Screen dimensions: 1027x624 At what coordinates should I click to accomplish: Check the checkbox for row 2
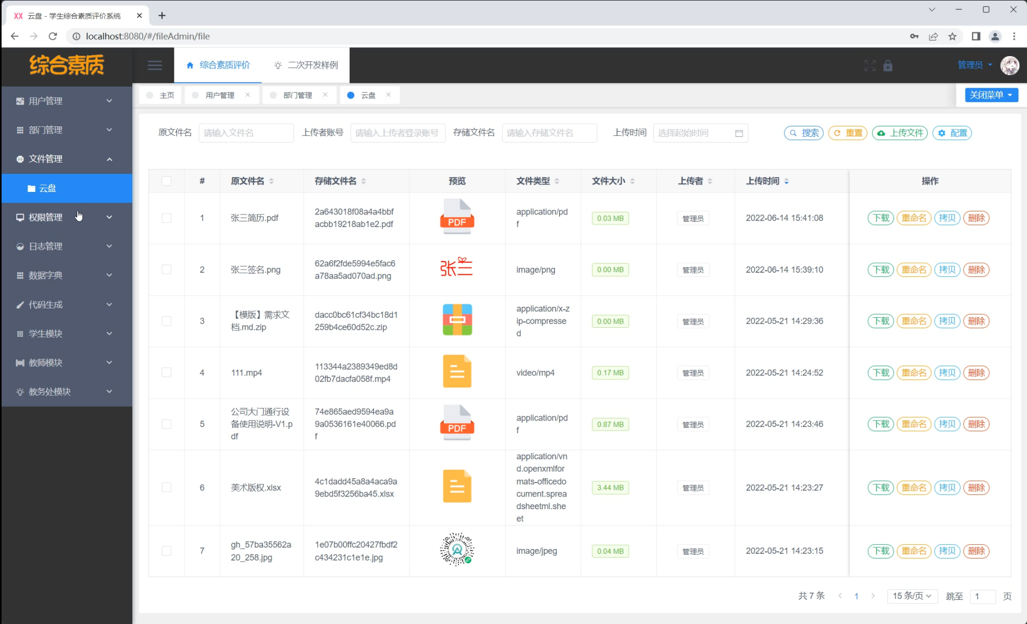click(x=166, y=270)
